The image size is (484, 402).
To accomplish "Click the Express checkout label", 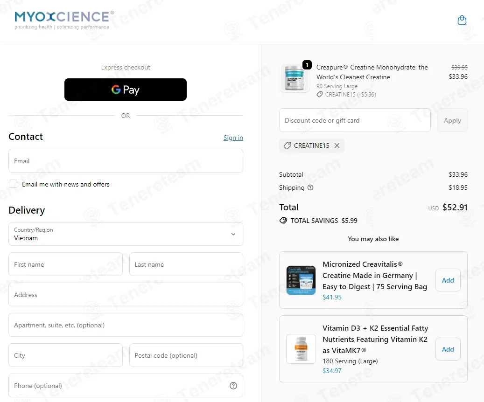I will tap(126, 67).
